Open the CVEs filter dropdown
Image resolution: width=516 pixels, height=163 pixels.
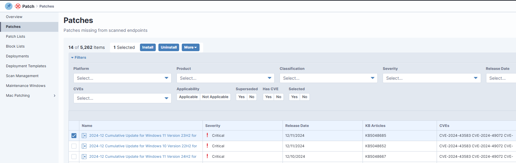122,98
